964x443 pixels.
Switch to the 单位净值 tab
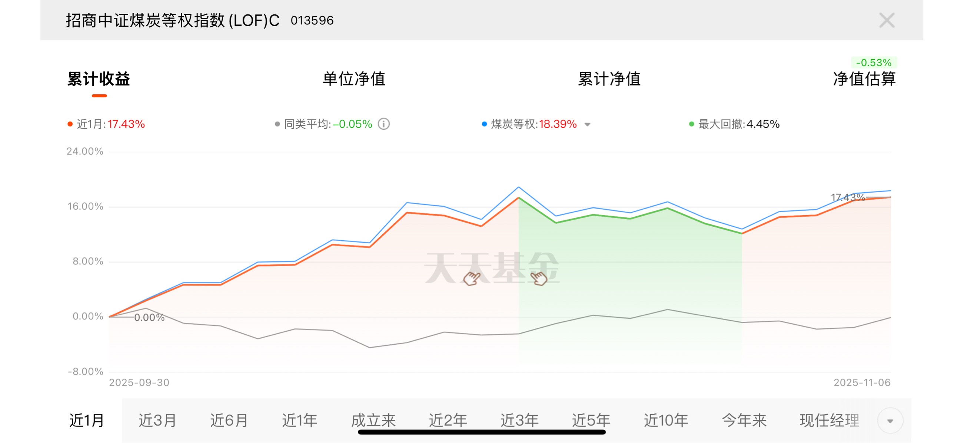[x=354, y=79]
